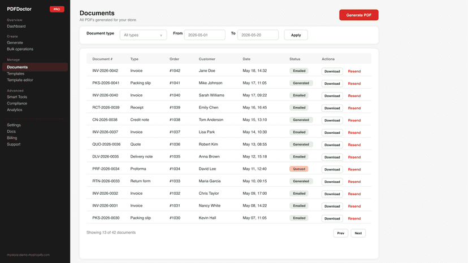The height and width of the screenshot is (263, 468).
Task: Open Docs link in sidebar
Action: pos(11,131)
